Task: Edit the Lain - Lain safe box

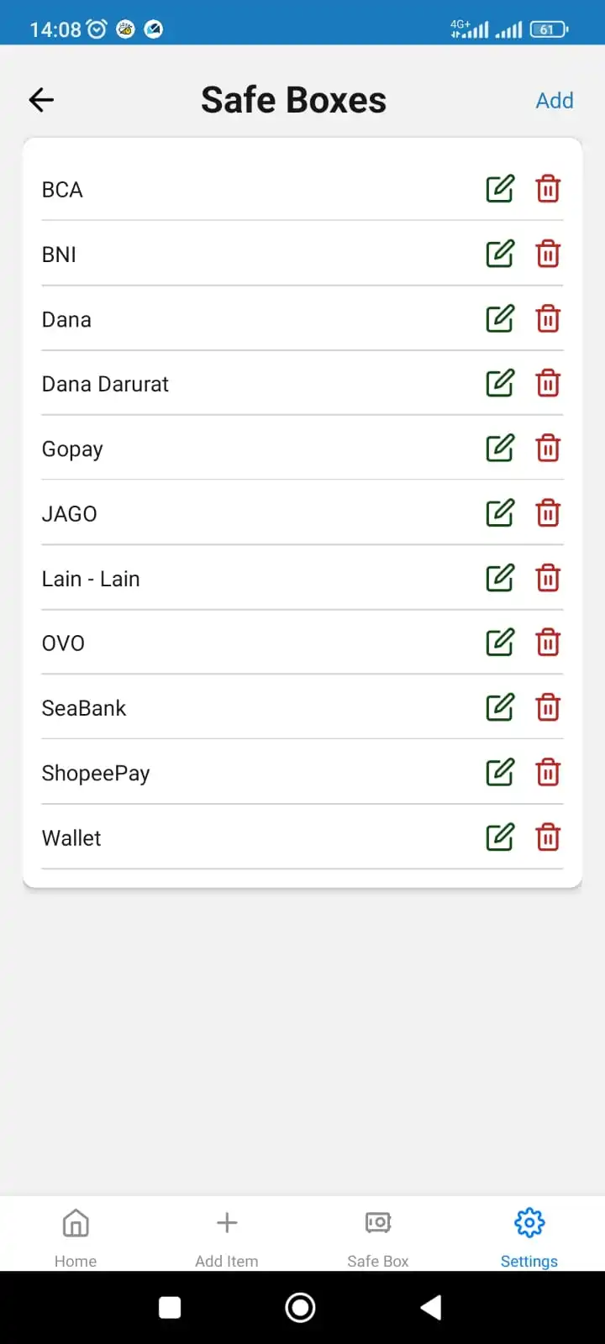Action: [500, 578]
